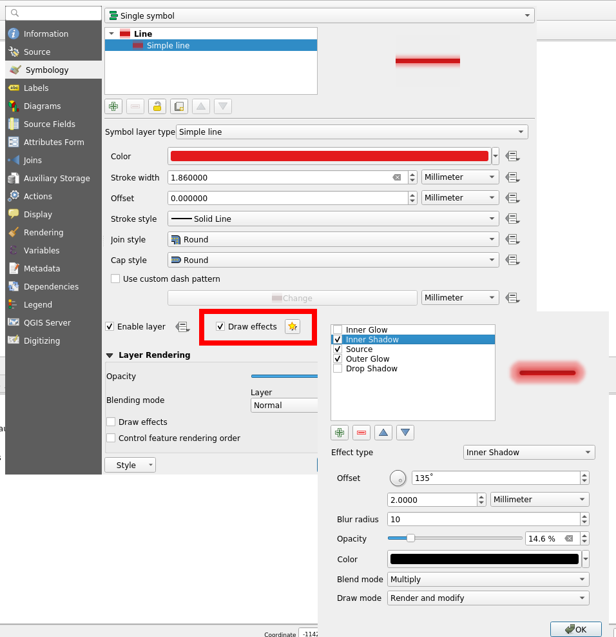The image size is (616, 637).
Task: Open the Source tab
Action: (x=53, y=52)
